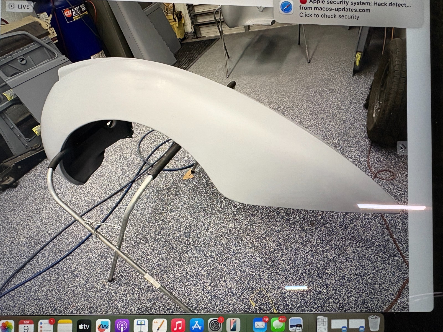Click Apple security system notification title

click(x=360, y=3)
